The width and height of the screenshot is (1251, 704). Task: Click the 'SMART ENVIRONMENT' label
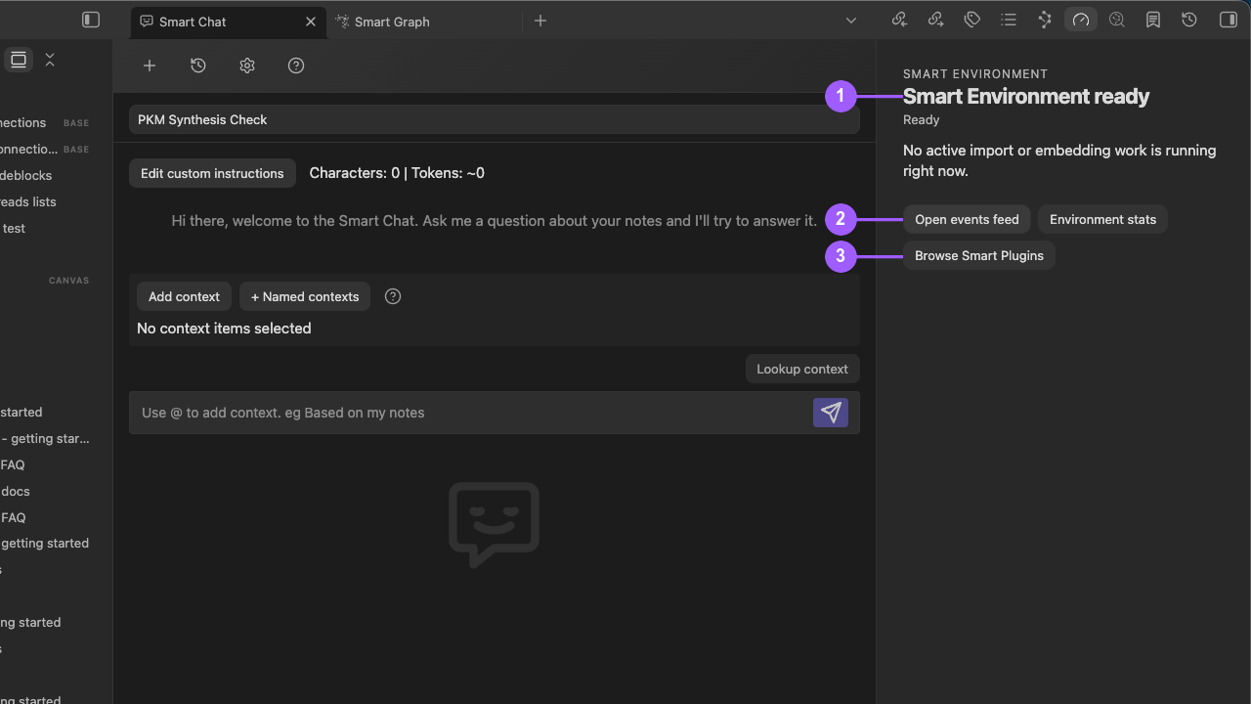(975, 73)
